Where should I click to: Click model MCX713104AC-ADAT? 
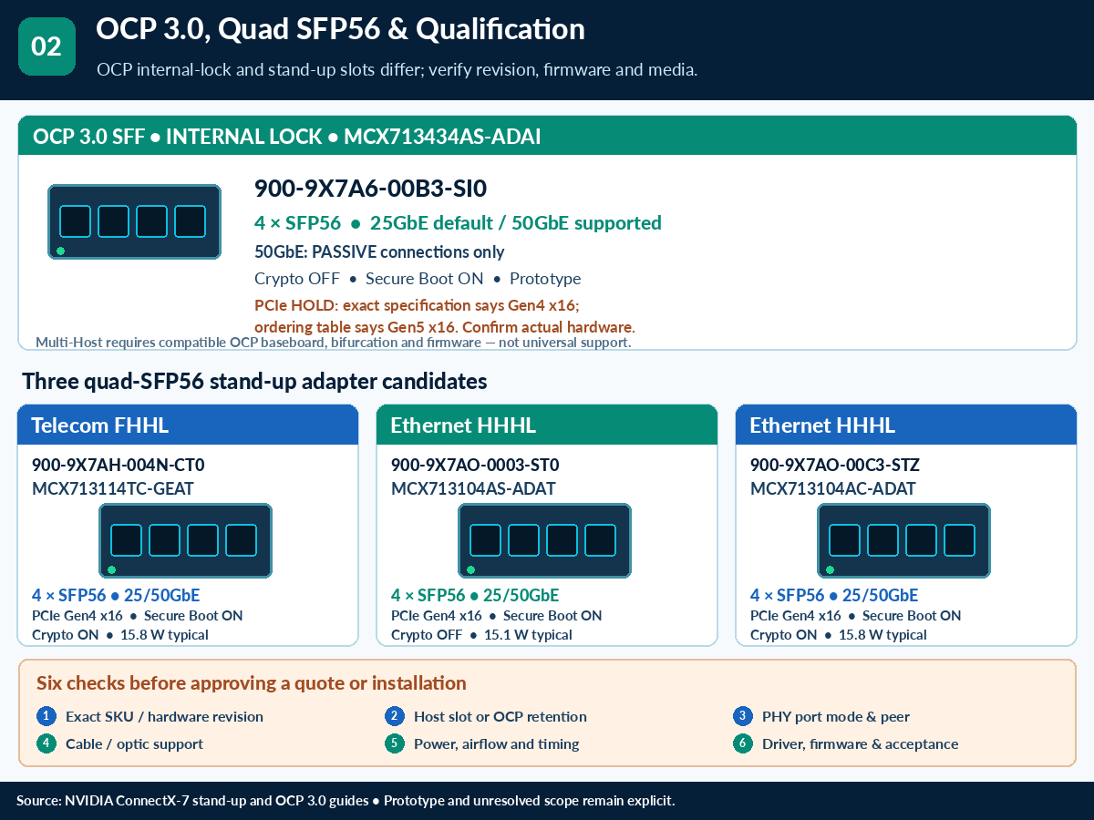click(833, 489)
